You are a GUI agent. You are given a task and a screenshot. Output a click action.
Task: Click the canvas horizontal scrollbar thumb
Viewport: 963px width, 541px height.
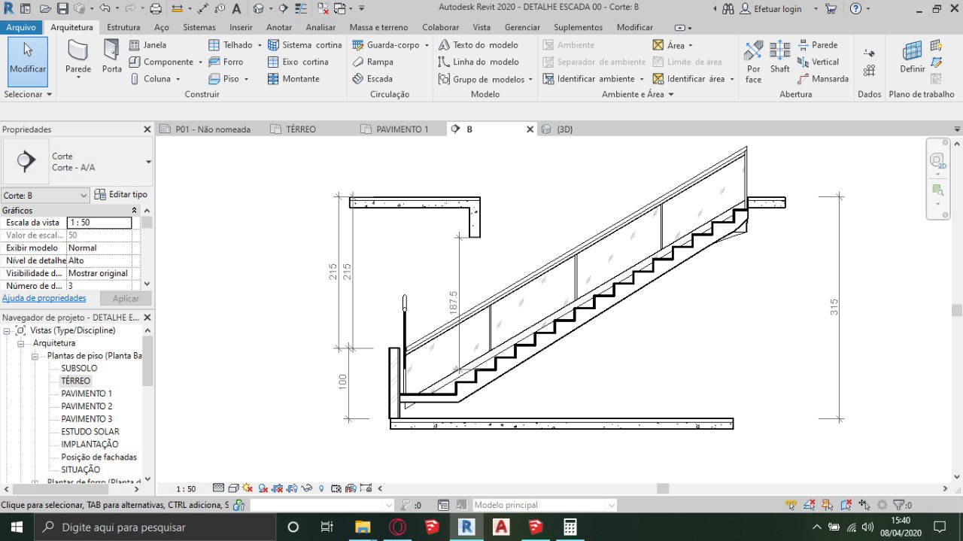[x=663, y=488]
